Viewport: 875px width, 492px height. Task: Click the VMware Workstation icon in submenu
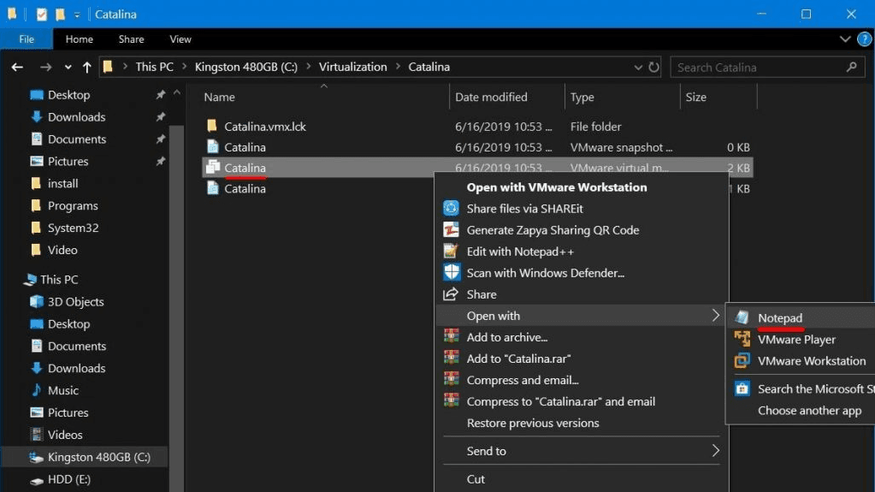click(742, 361)
